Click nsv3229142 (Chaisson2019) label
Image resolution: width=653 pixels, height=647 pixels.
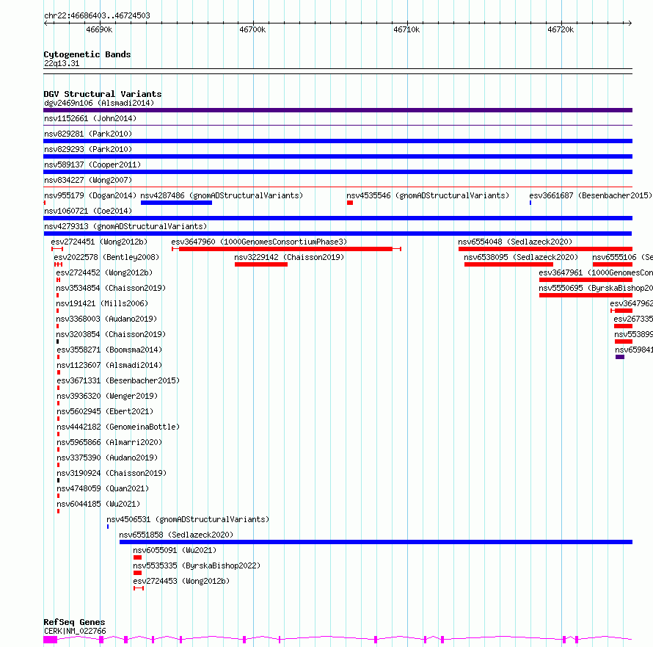point(289,257)
